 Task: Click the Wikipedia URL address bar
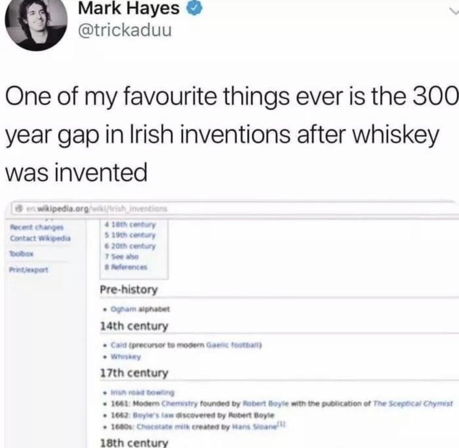237,208
